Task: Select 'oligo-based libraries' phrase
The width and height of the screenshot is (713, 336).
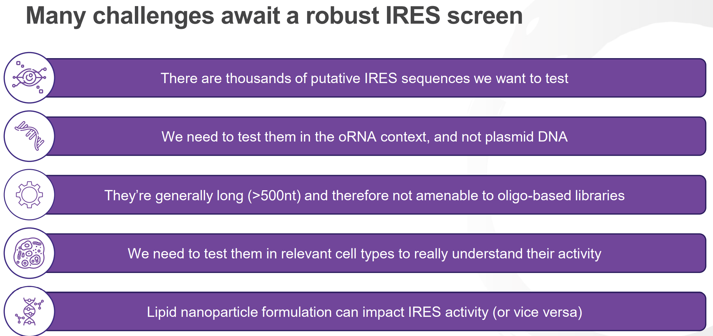Action: [561, 195]
